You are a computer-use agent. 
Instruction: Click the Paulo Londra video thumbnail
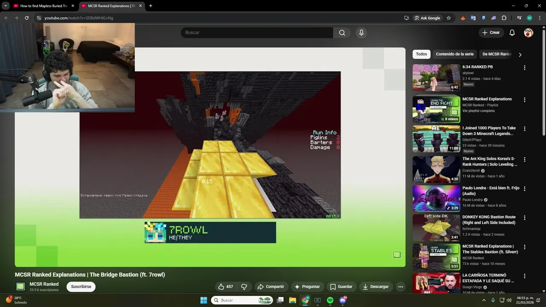coord(436,198)
